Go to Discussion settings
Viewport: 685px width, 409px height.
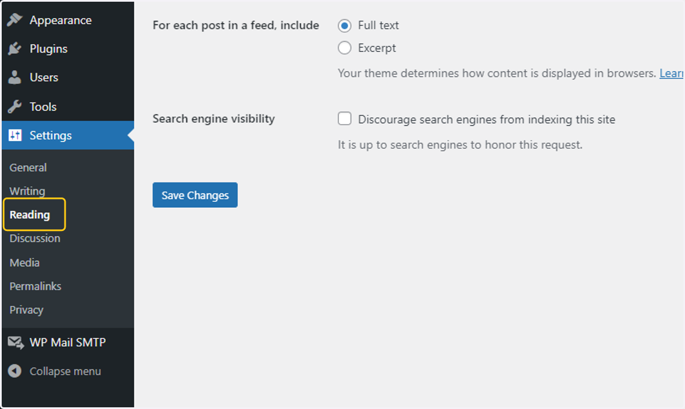pyautogui.click(x=35, y=238)
